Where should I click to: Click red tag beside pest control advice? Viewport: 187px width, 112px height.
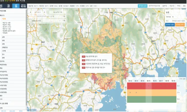84,60
